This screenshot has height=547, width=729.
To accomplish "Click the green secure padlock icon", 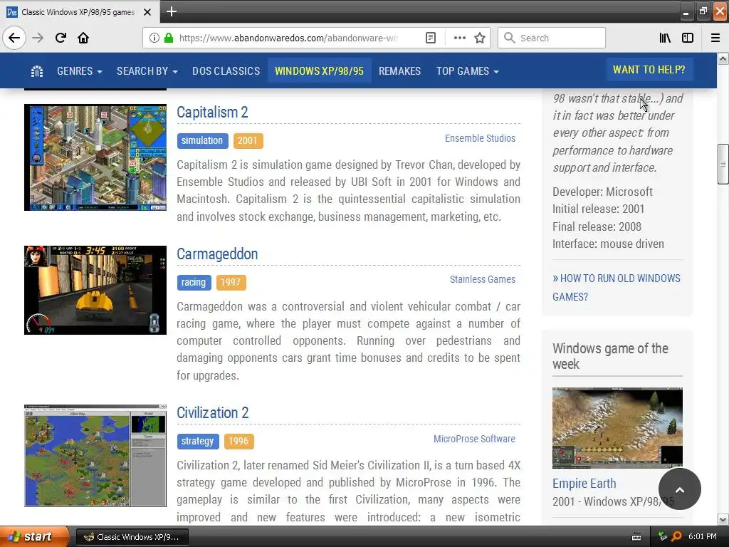I will click(168, 38).
